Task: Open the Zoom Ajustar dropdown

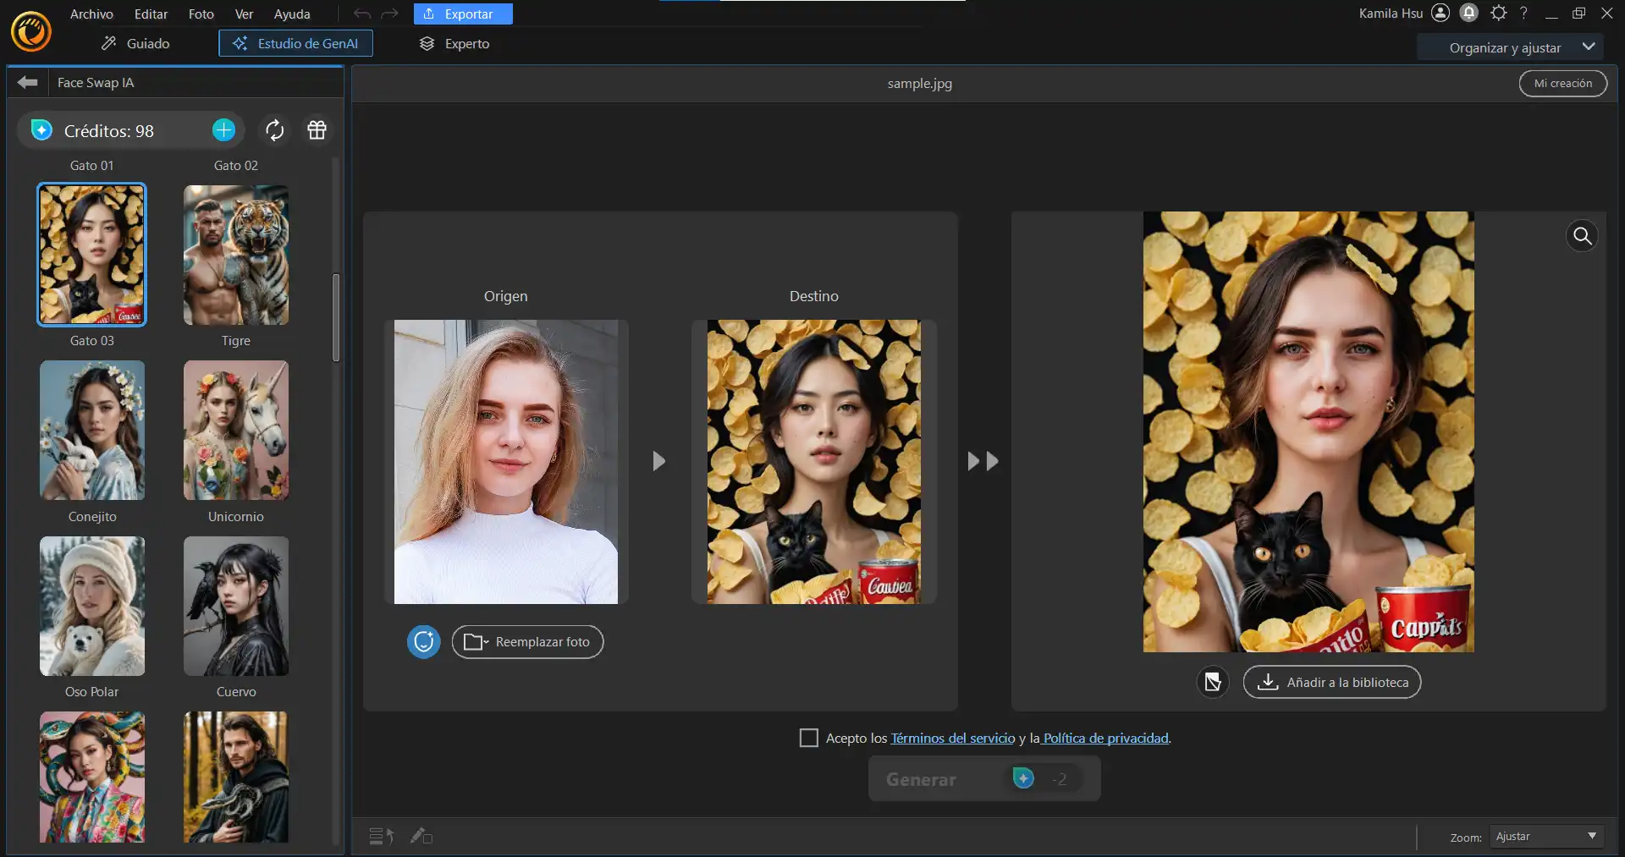Action: pyautogui.click(x=1545, y=837)
